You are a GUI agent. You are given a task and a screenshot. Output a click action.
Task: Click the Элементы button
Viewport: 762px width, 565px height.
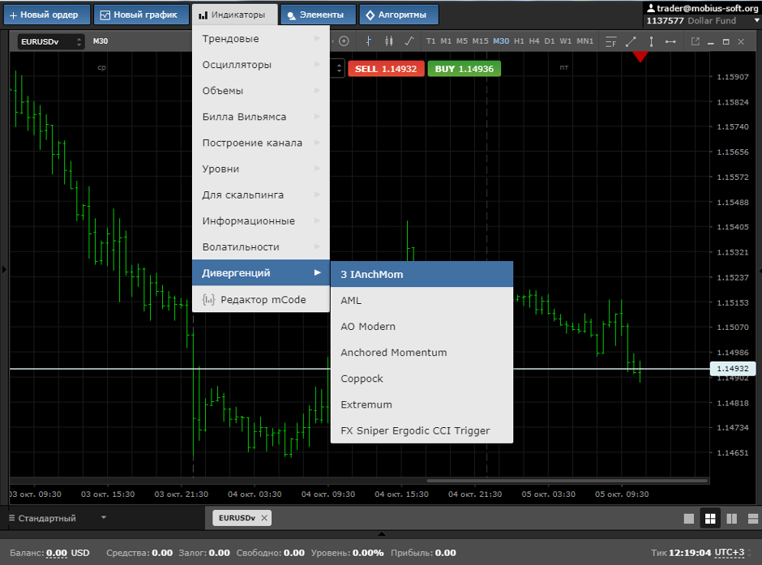pyautogui.click(x=319, y=15)
